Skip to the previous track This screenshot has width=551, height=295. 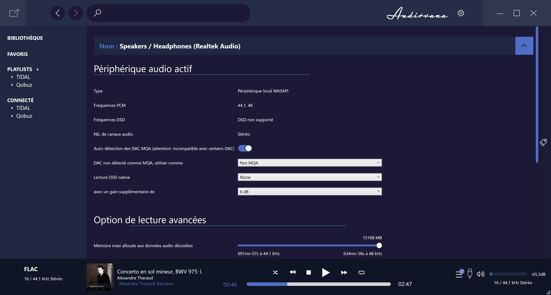pos(292,273)
